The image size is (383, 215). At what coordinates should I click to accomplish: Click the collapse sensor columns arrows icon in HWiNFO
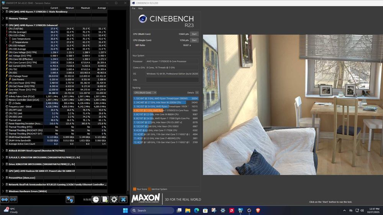(13, 199)
